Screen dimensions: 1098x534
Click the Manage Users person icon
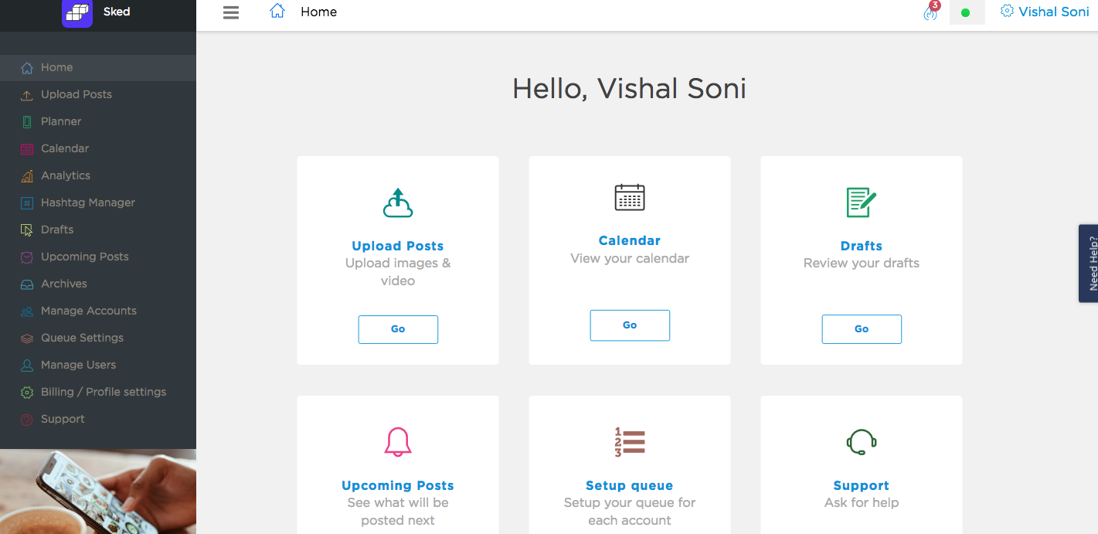tap(27, 366)
